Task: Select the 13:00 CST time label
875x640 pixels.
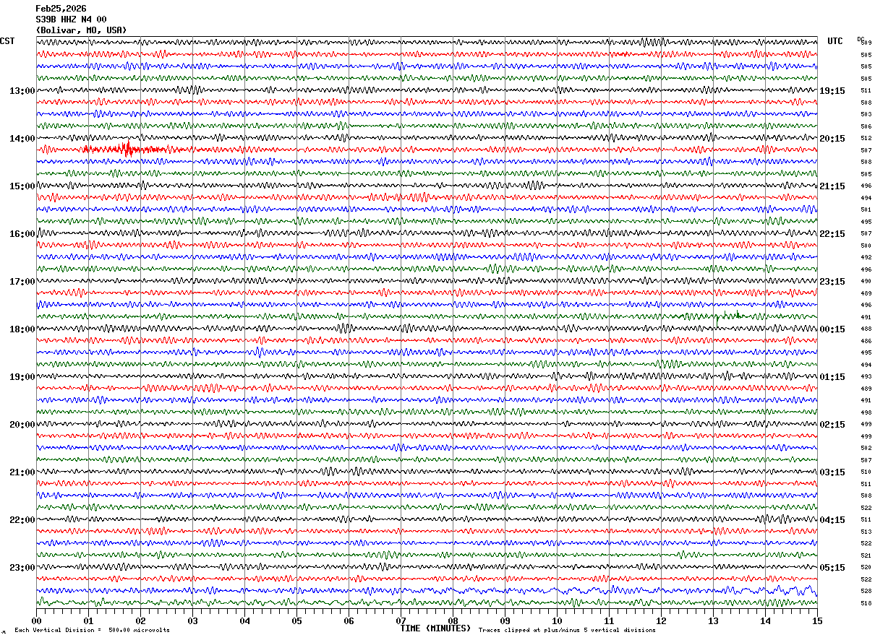Action: 22,91
